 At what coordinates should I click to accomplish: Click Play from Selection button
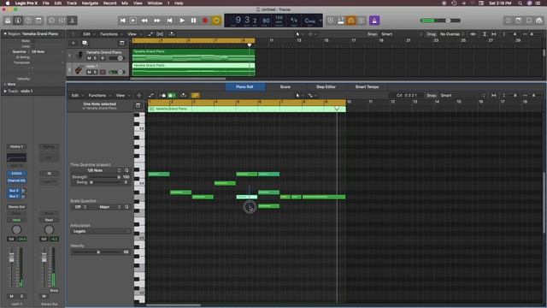133,21
